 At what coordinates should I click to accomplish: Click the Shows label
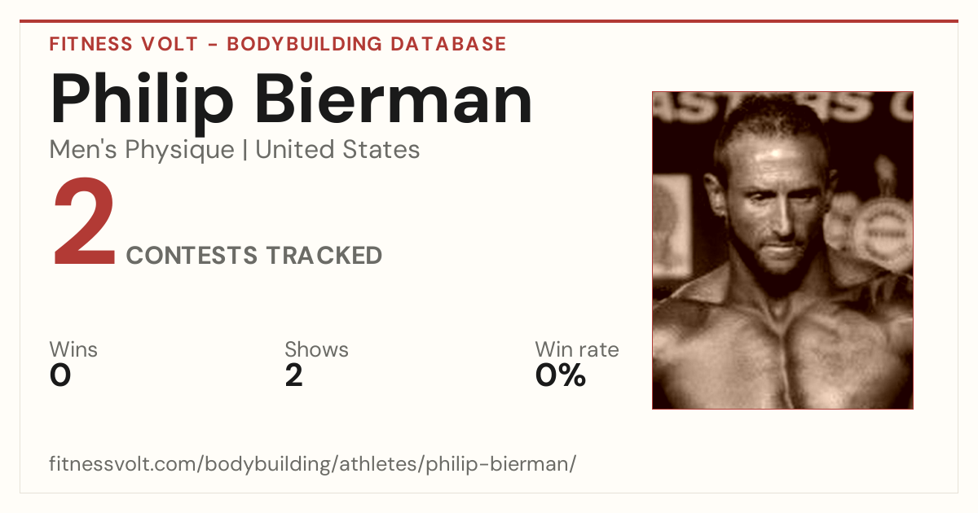[x=316, y=350]
